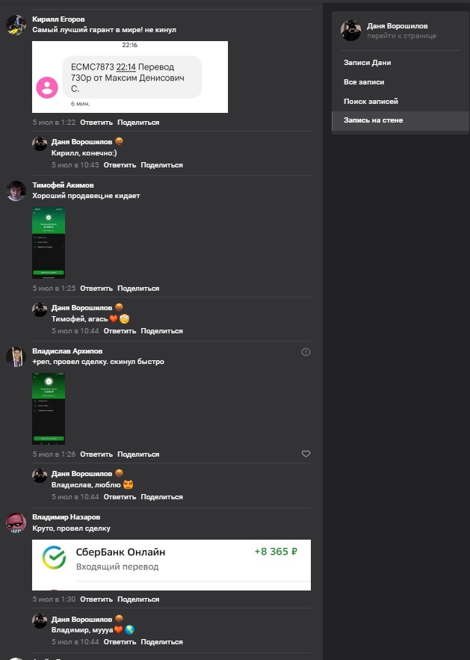Click the heart like icon on Владислав's comment
The height and width of the screenshot is (660, 470).
pos(306,454)
